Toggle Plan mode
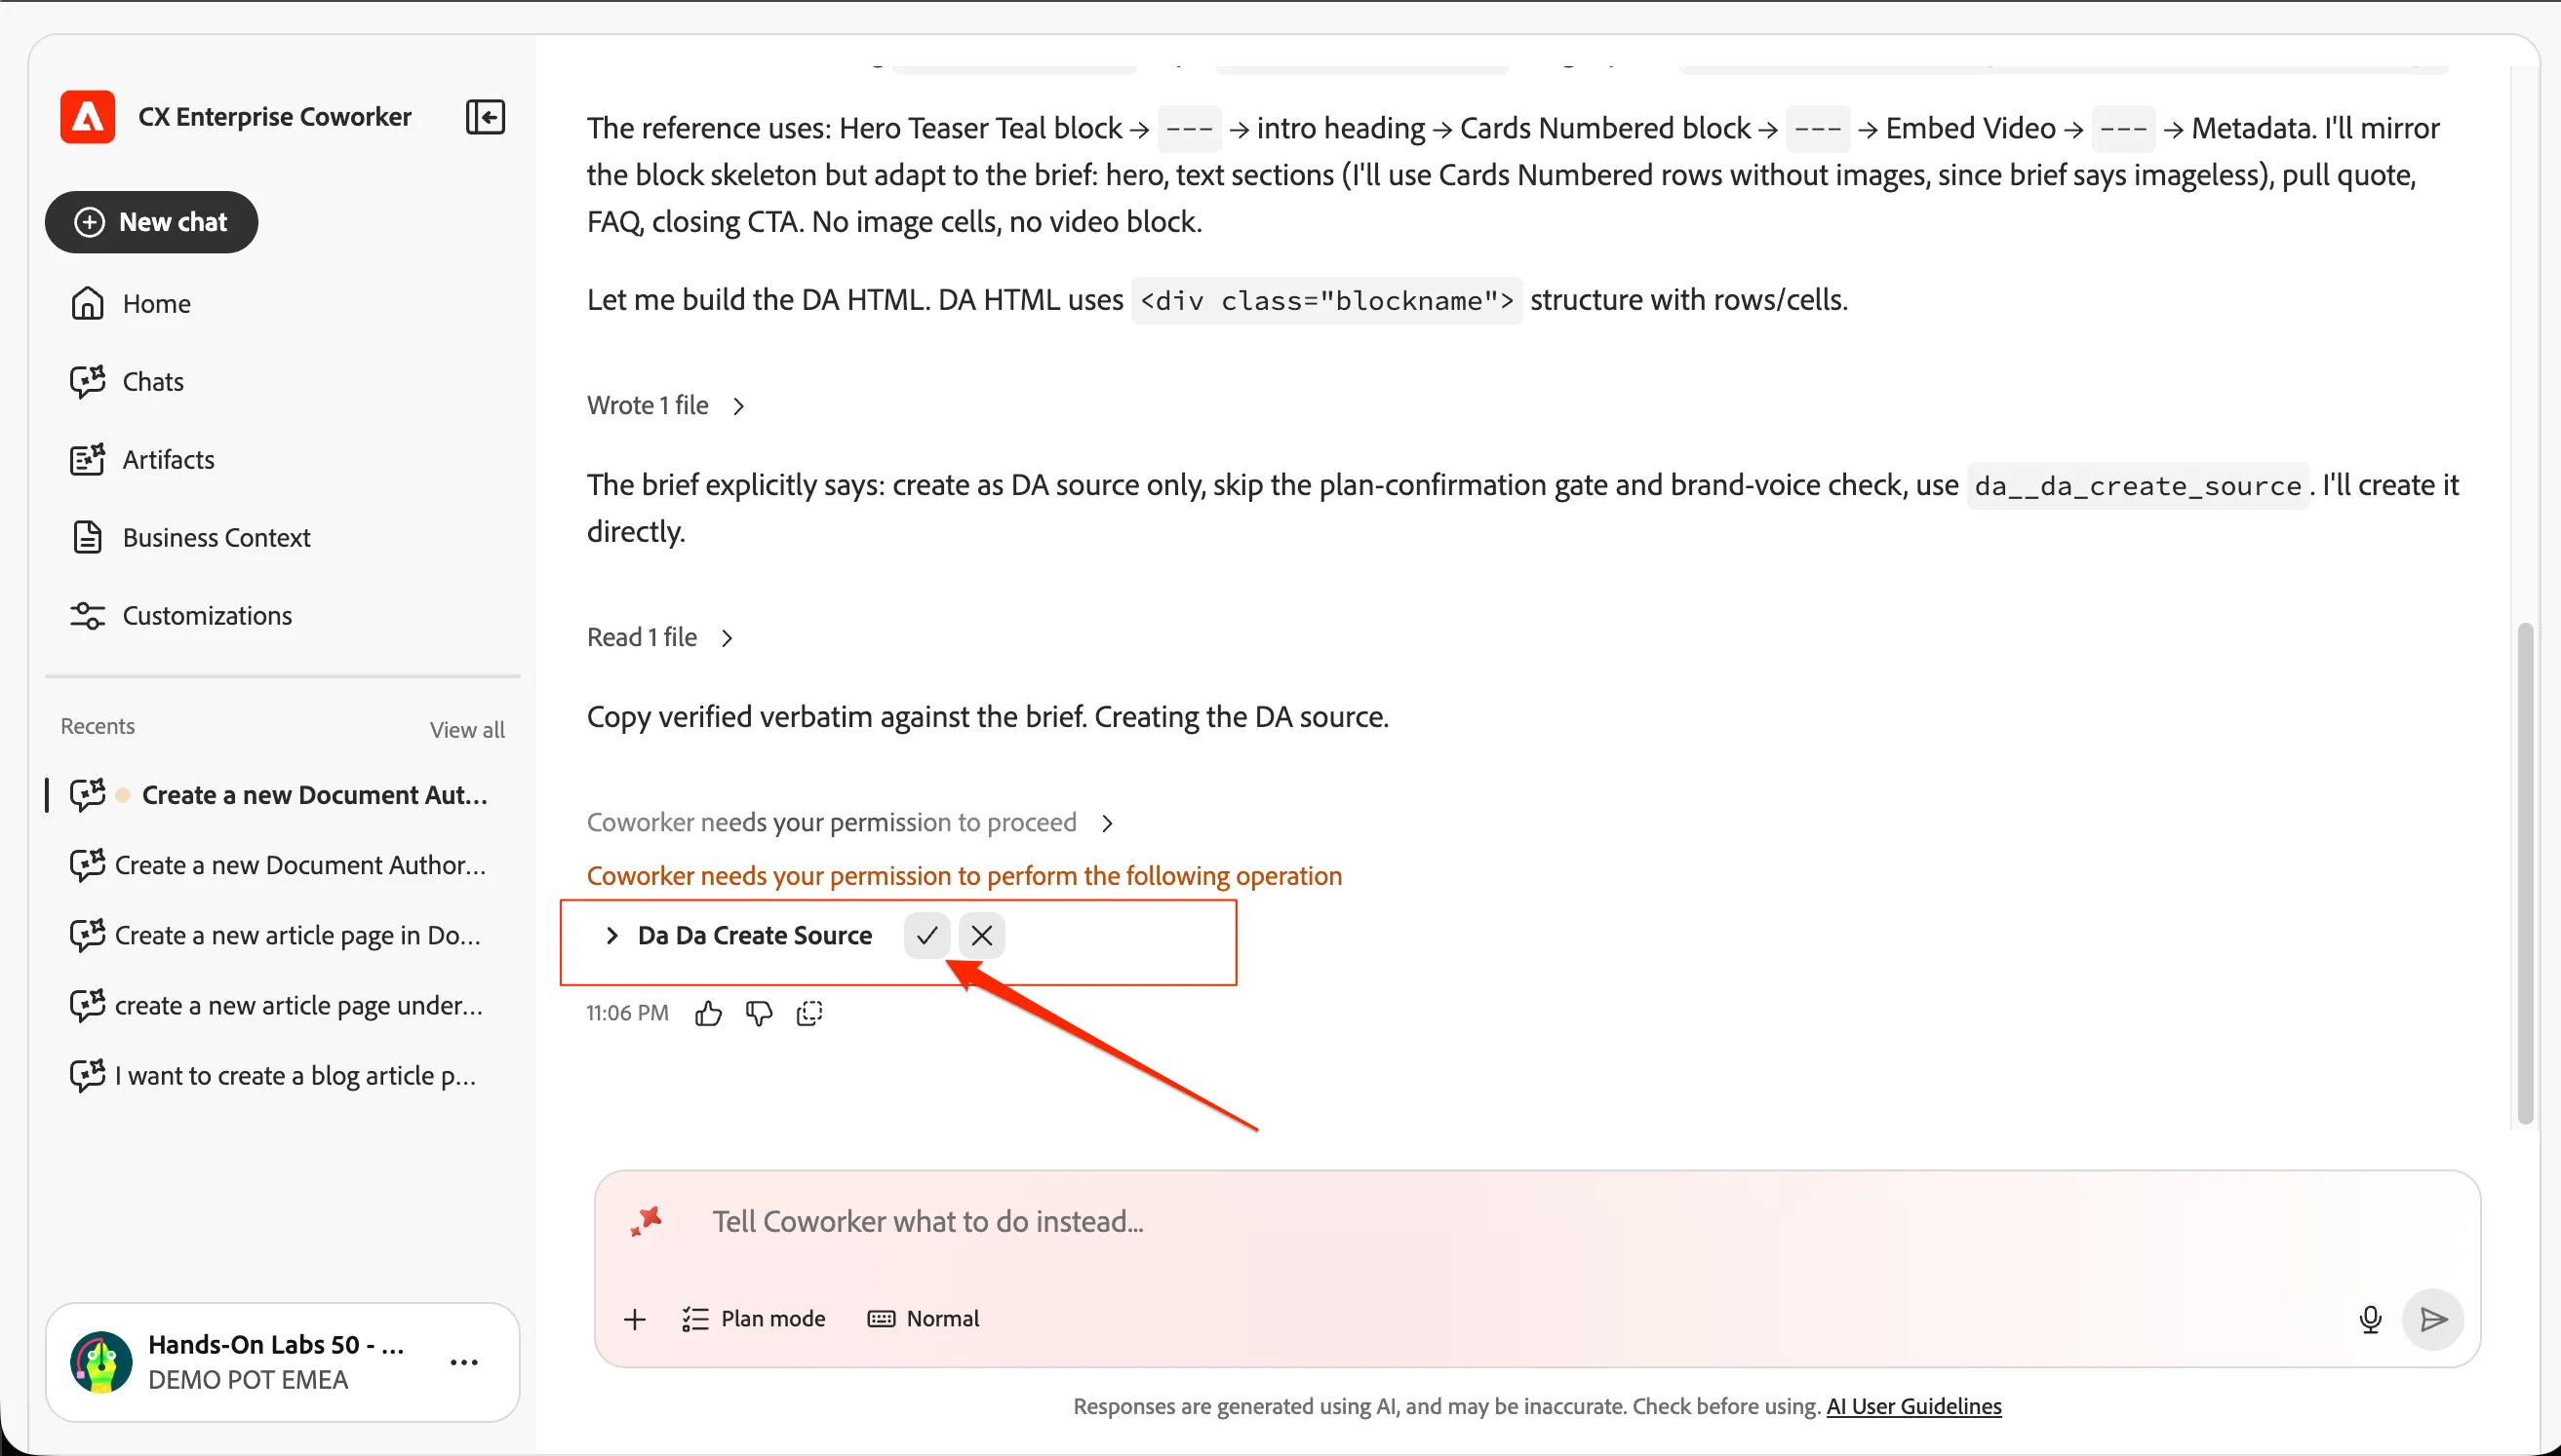This screenshot has height=1456, width=2561. coord(753,1319)
